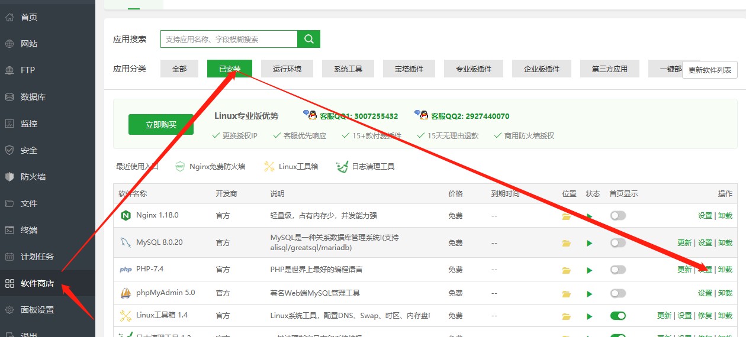
Task: Click 更新 link for PHP-7.4
Action: (685, 269)
